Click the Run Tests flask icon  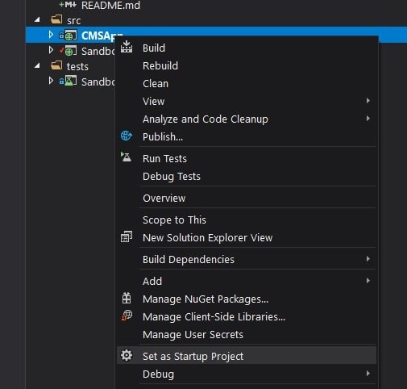point(126,157)
